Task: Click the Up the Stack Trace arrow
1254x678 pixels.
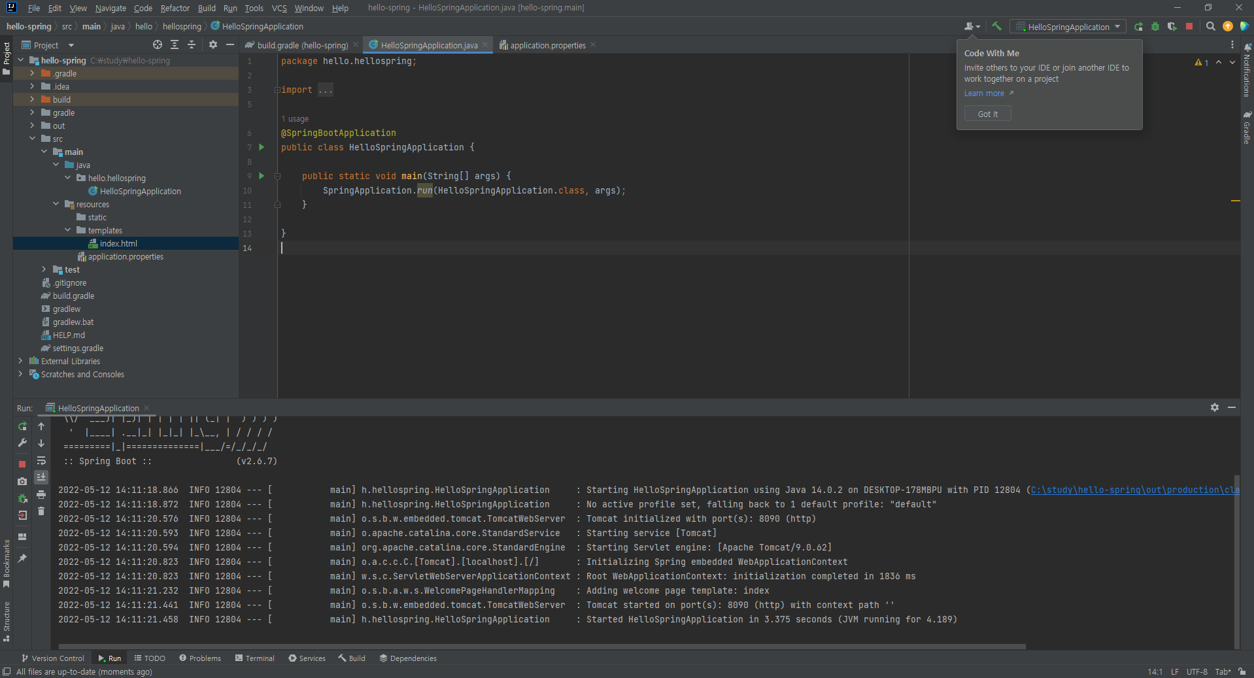Action: (x=41, y=426)
